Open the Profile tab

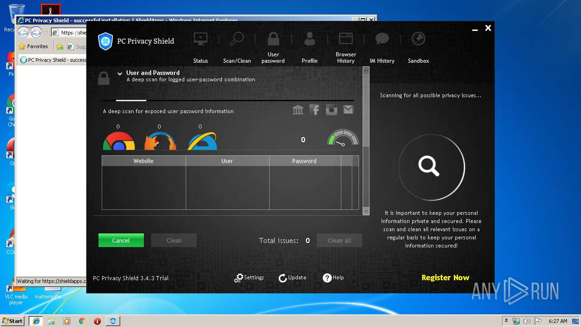310,47
